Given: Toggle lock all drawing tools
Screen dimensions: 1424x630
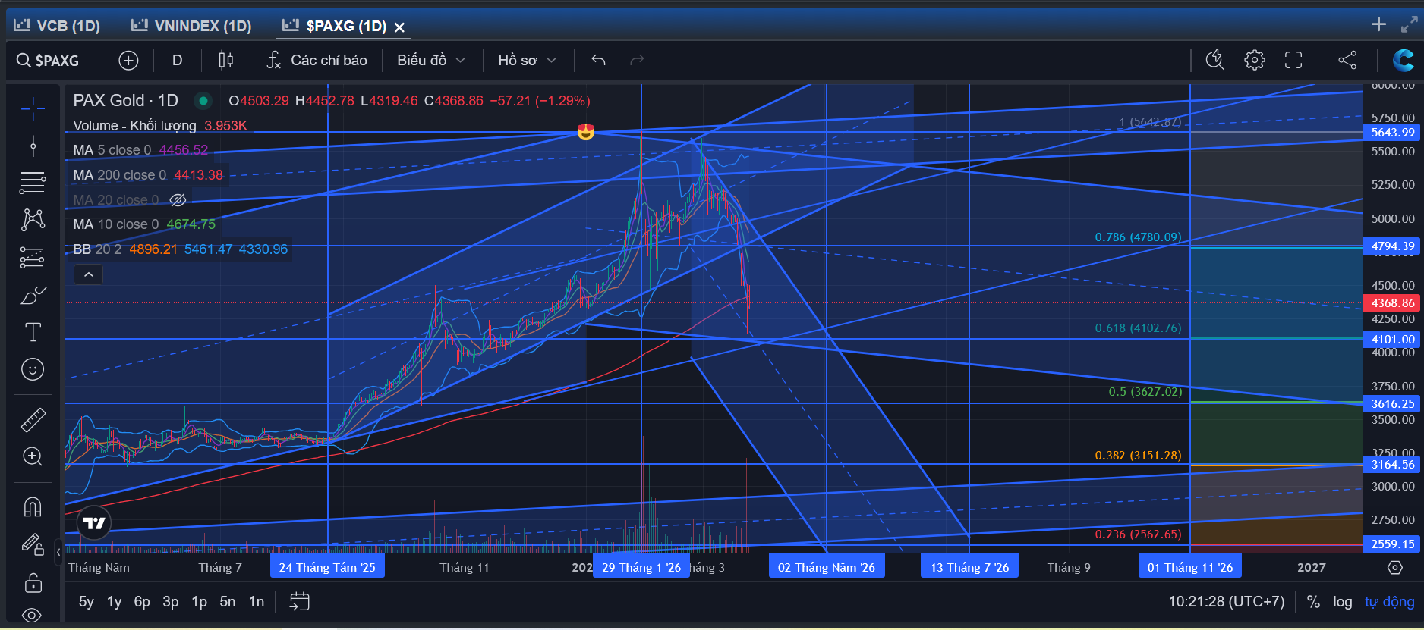Looking at the screenshot, I should coord(33,583).
